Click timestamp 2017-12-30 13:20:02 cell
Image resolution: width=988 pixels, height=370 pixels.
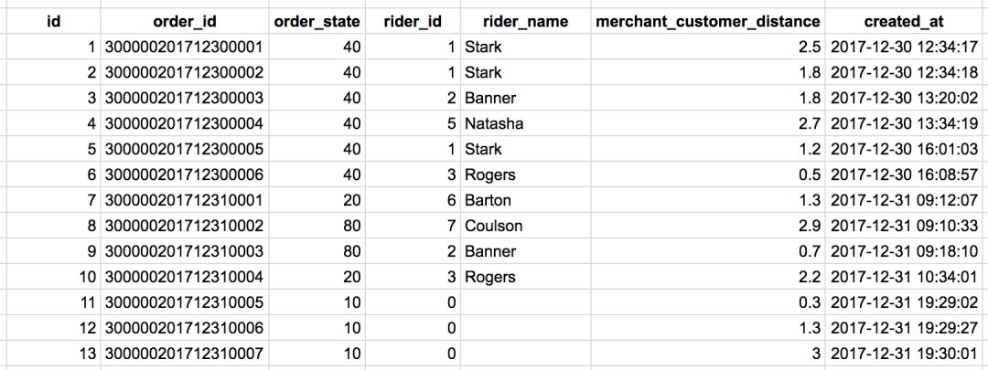point(904,98)
